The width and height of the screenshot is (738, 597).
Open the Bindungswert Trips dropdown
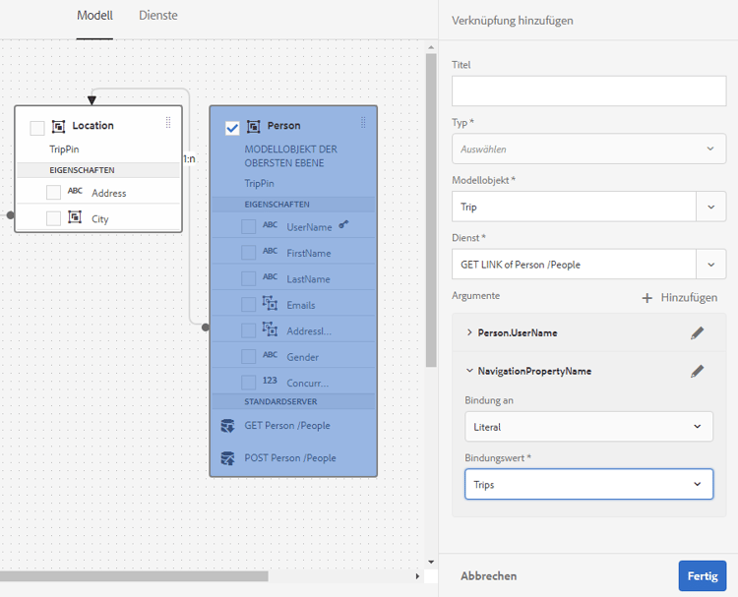coord(588,484)
